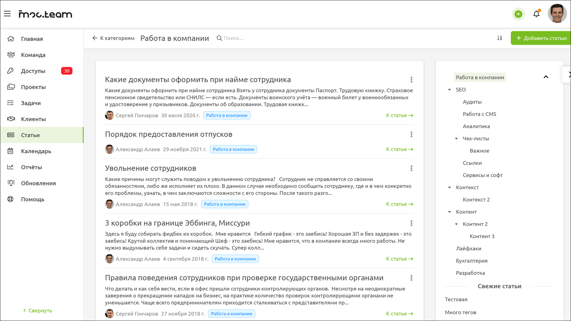
Task: Open options menu for Увольнение сотрудников
Action: point(412,168)
